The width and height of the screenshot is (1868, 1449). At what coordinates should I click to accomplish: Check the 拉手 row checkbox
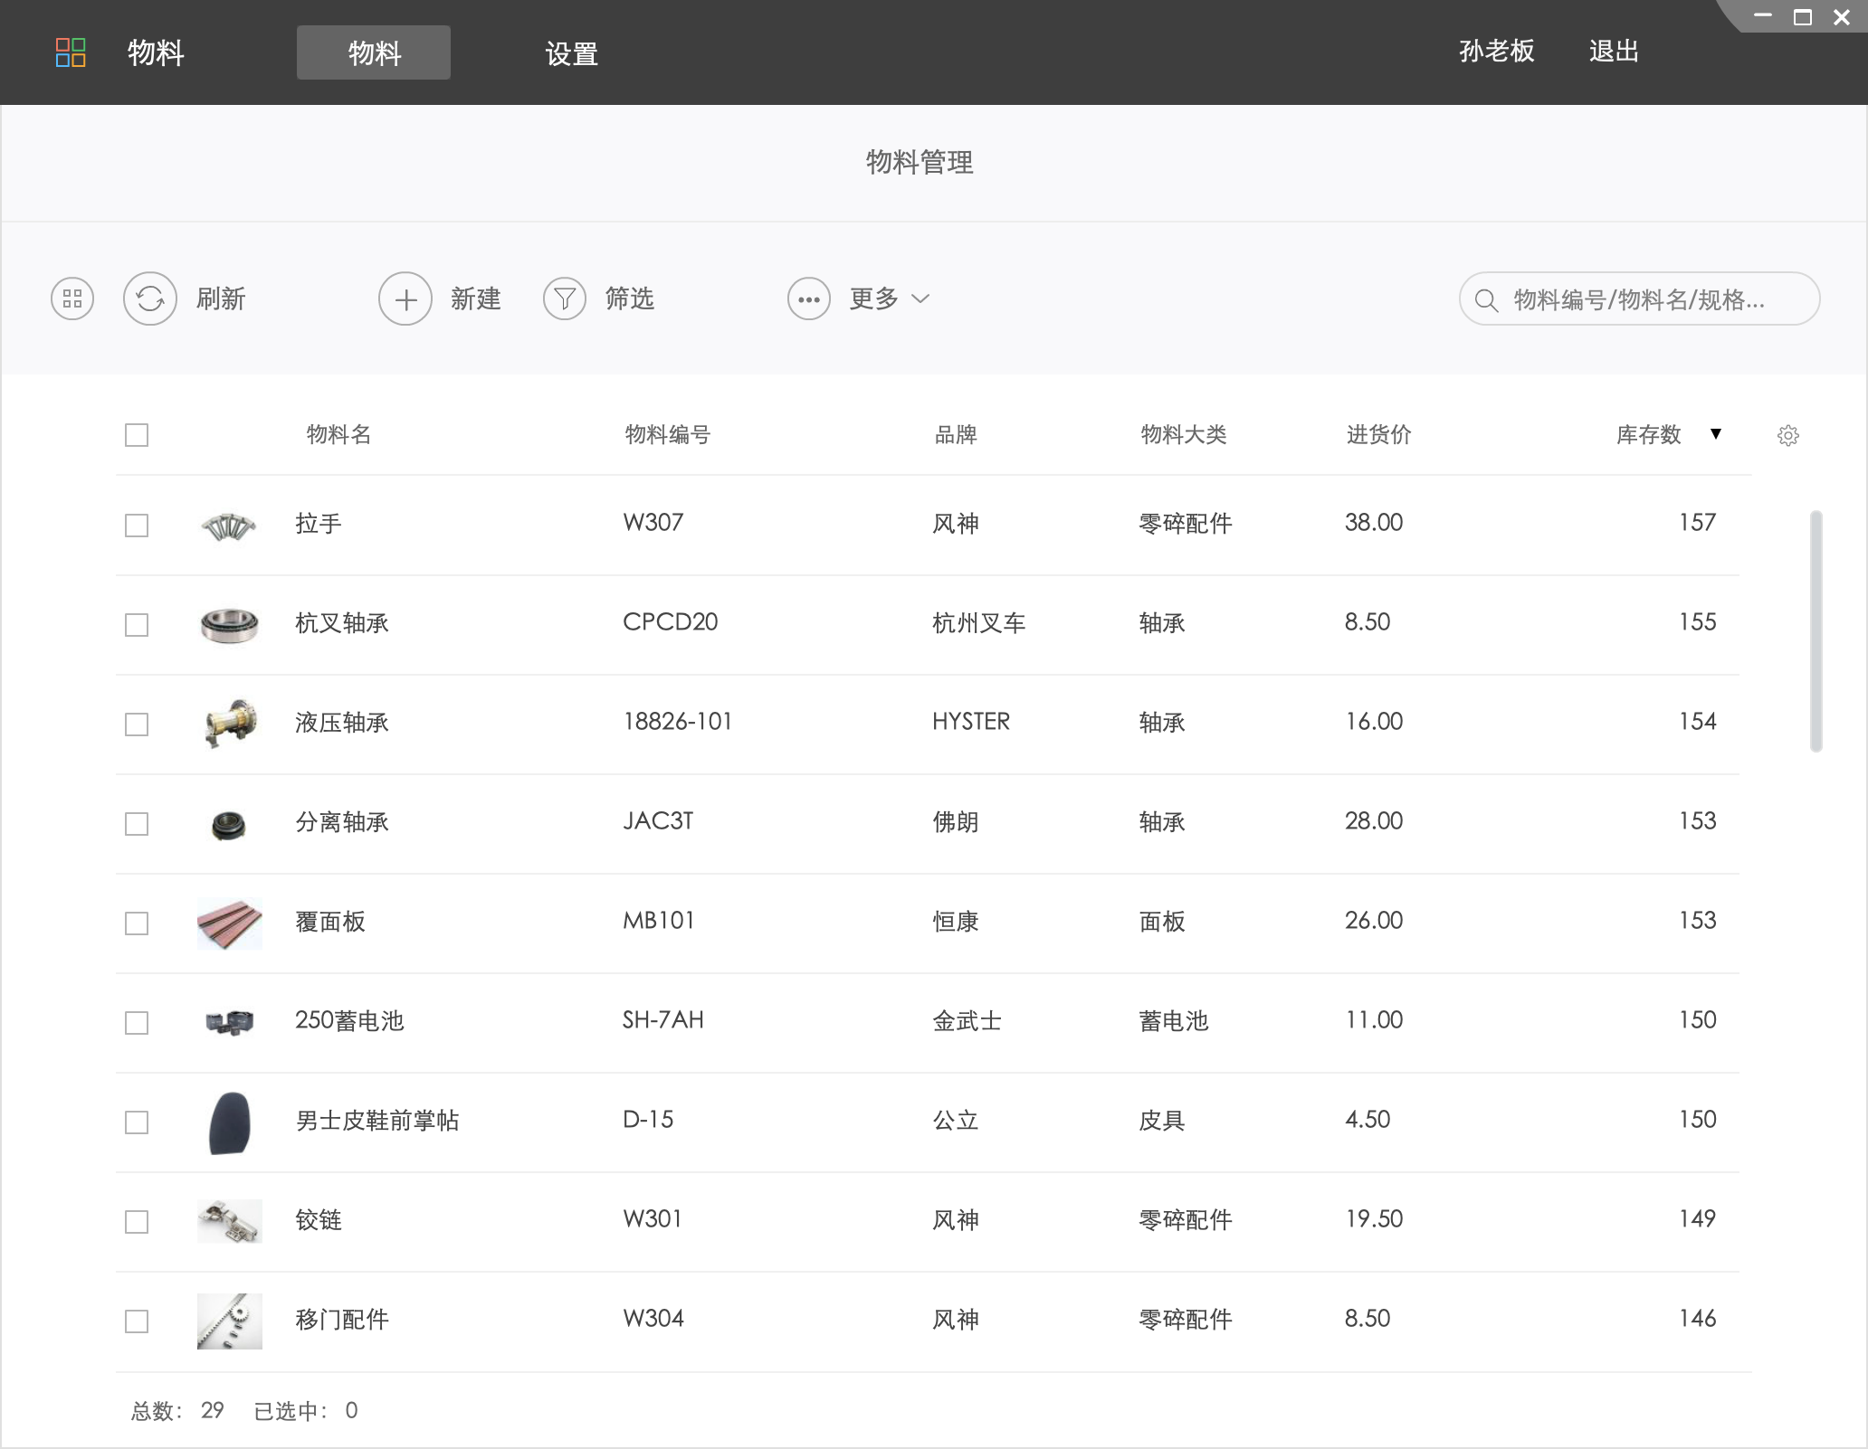tap(137, 526)
